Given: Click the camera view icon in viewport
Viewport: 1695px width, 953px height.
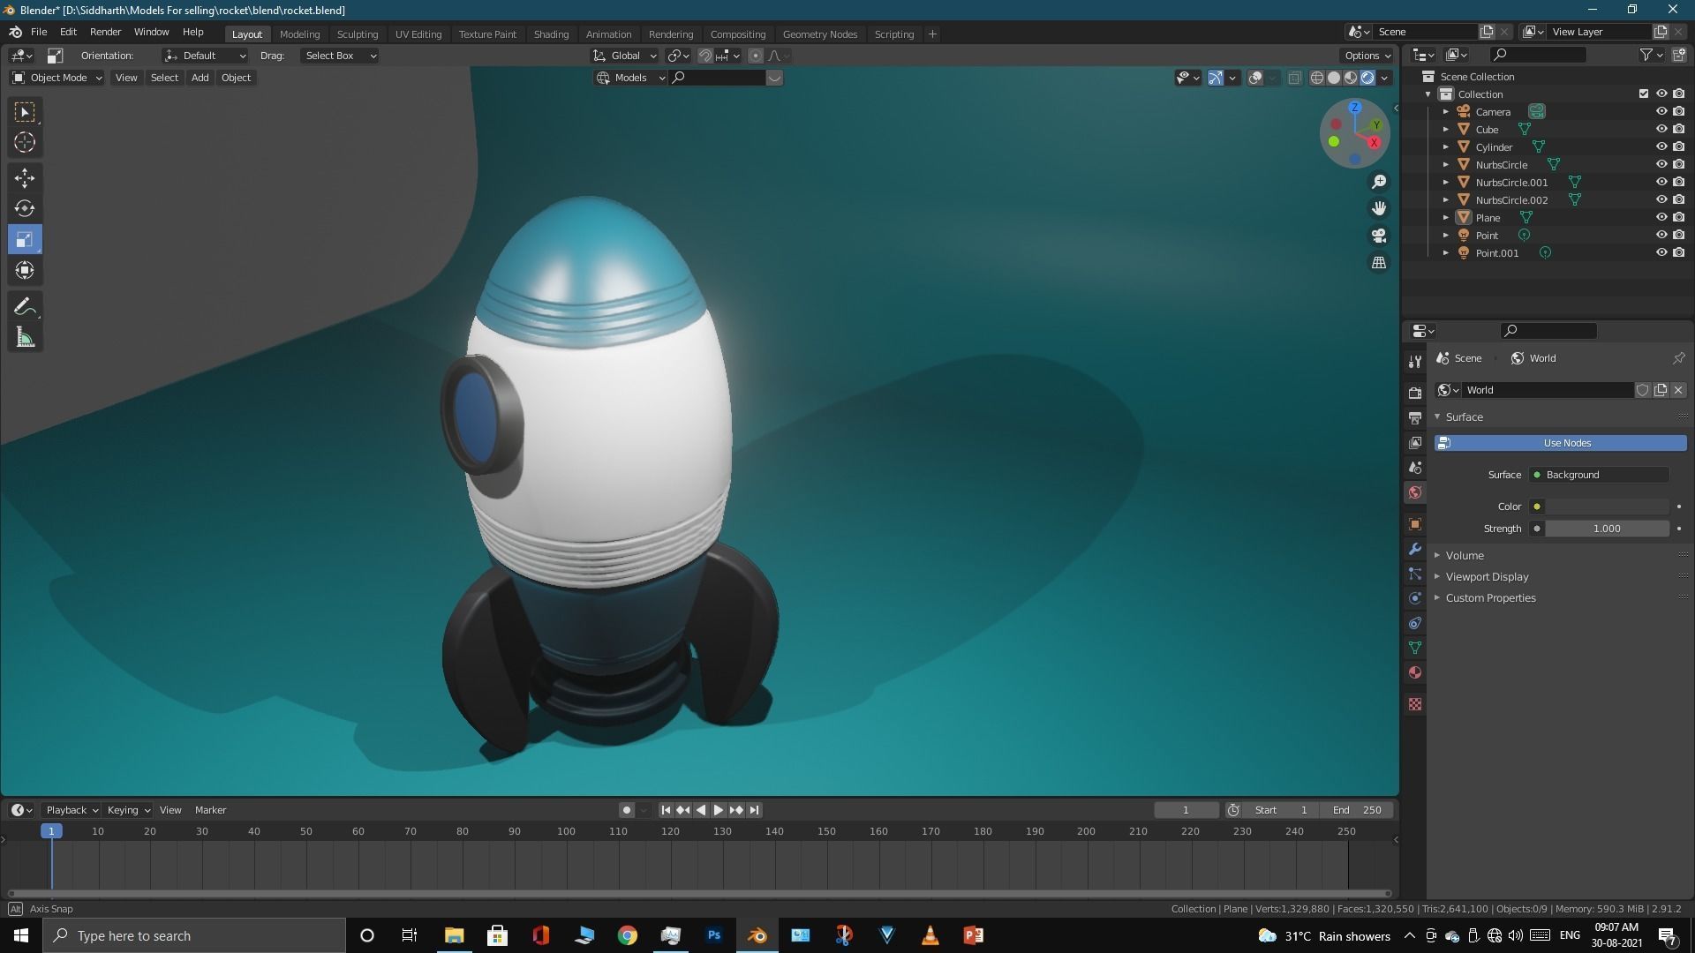Looking at the screenshot, I should (x=1378, y=236).
